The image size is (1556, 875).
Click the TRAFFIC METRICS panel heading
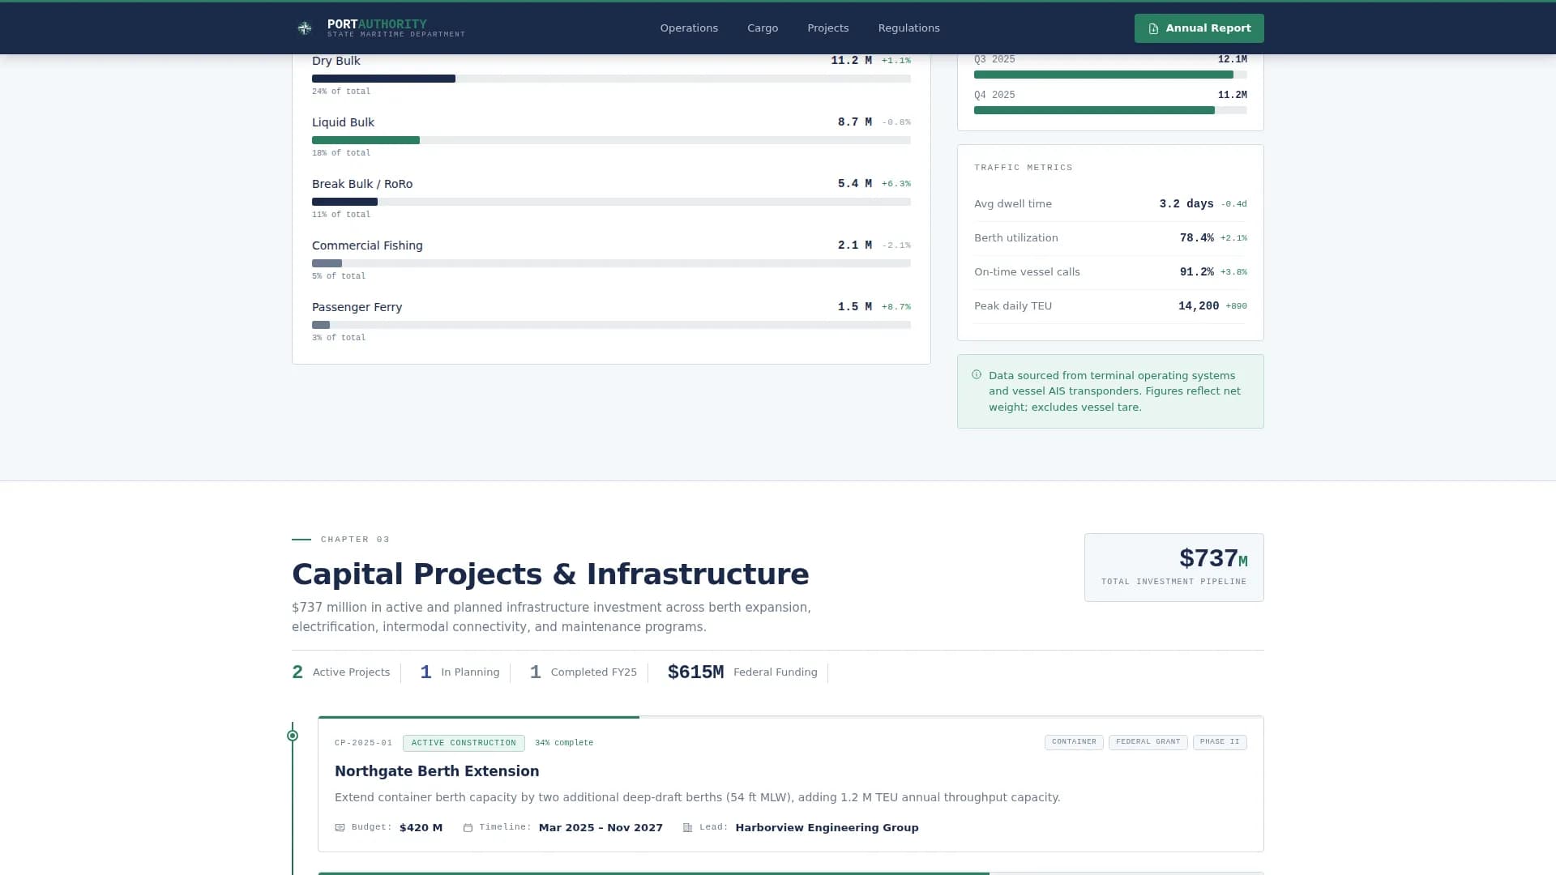(1024, 168)
